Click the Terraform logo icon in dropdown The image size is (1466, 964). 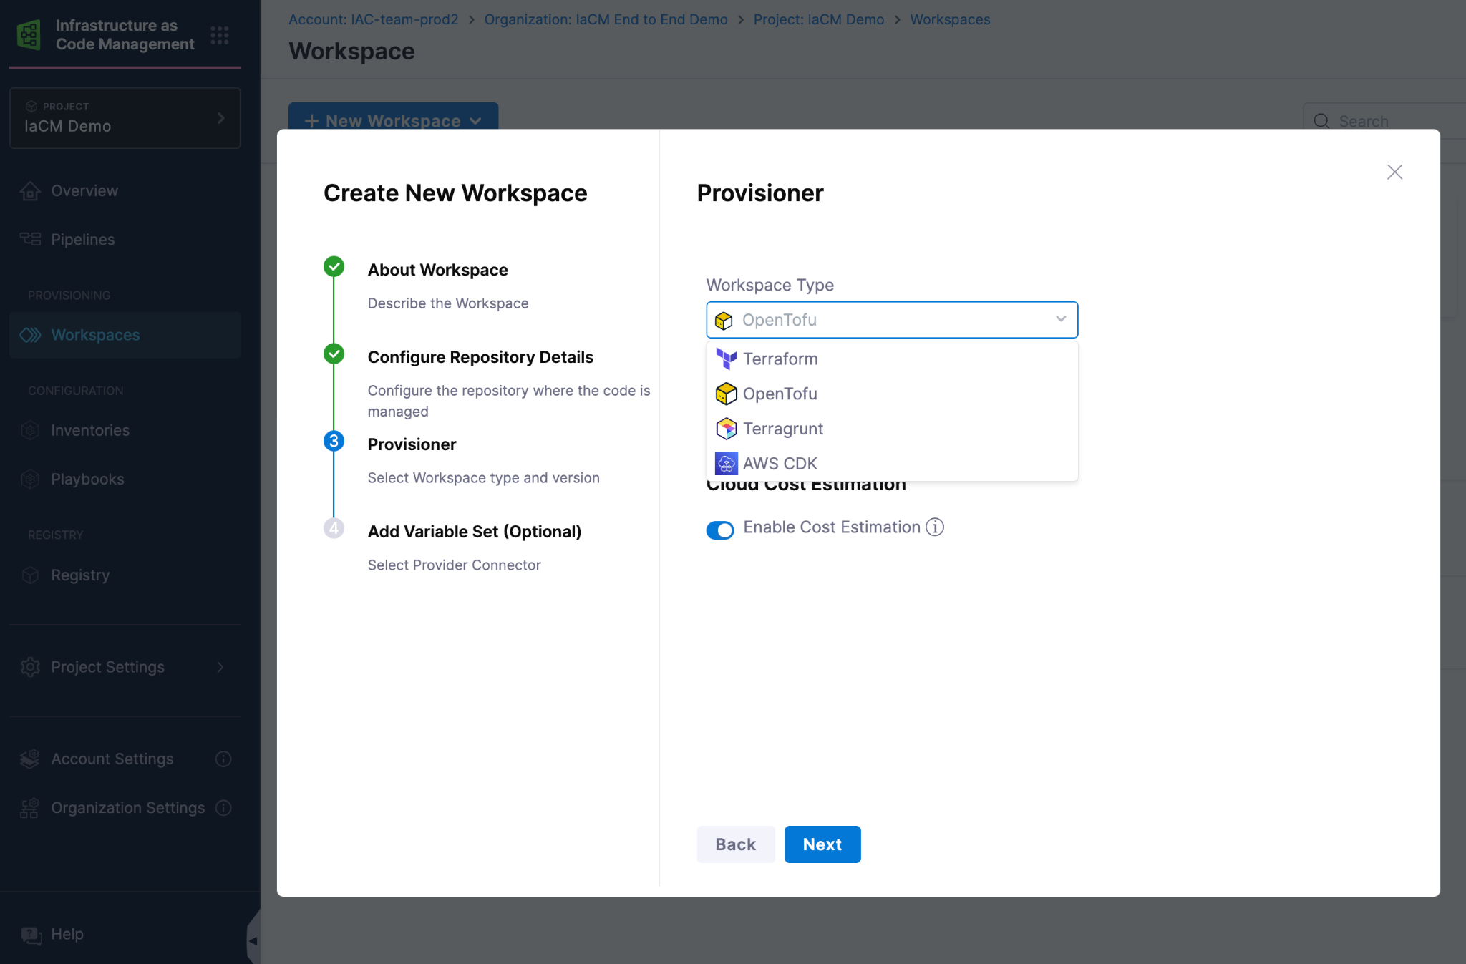pyautogui.click(x=726, y=359)
